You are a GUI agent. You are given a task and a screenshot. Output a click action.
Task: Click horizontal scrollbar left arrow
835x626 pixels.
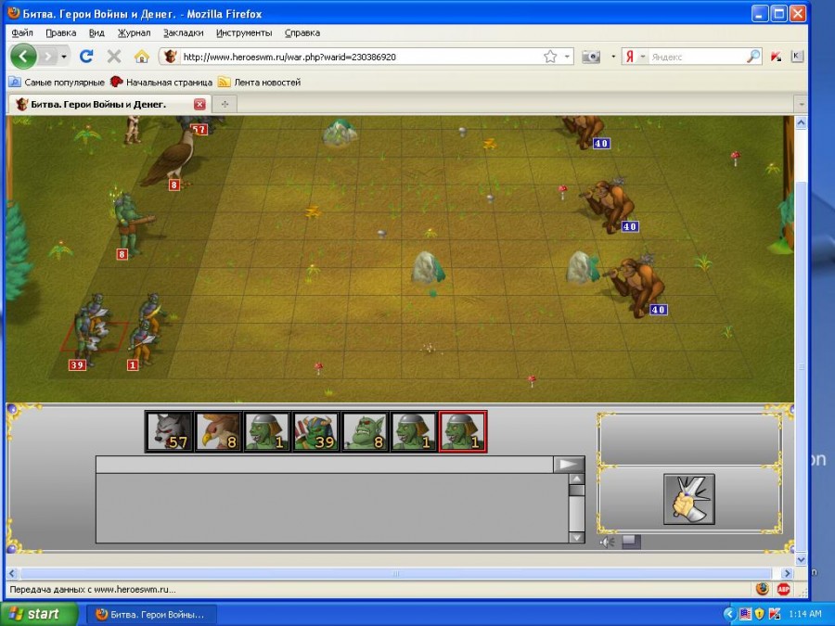(12, 573)
